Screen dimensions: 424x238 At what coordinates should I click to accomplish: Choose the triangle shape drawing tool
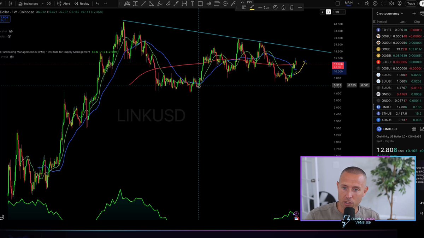[x=151, y=4]
